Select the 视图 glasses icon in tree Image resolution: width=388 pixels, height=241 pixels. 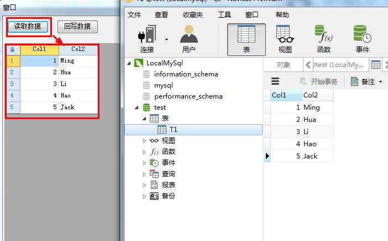(x=154, y=141)
